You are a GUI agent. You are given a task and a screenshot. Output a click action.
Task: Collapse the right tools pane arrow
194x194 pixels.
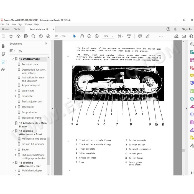pos(187,109)
